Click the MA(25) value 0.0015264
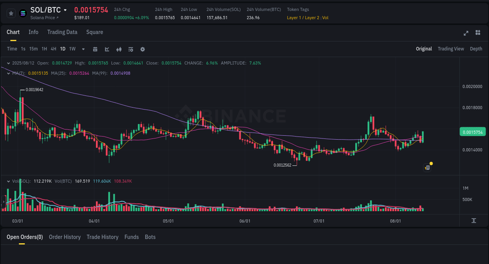 pos(79,73)
